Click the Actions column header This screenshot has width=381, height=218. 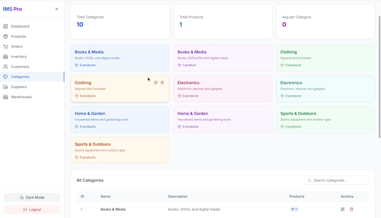(347, 196)
